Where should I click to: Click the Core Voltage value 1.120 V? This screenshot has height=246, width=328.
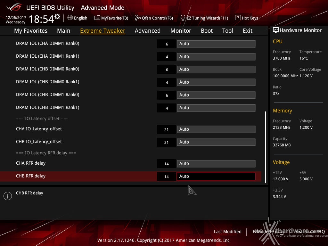tap(306, 76)
